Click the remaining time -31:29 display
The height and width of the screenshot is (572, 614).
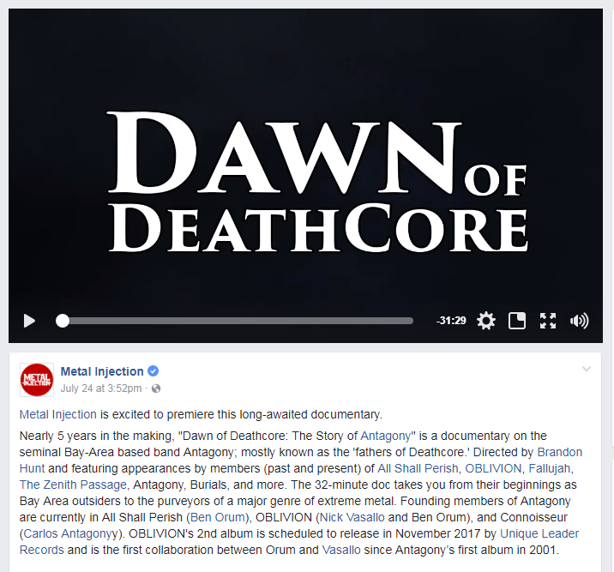pyautogui.click(x=451, y=321)
